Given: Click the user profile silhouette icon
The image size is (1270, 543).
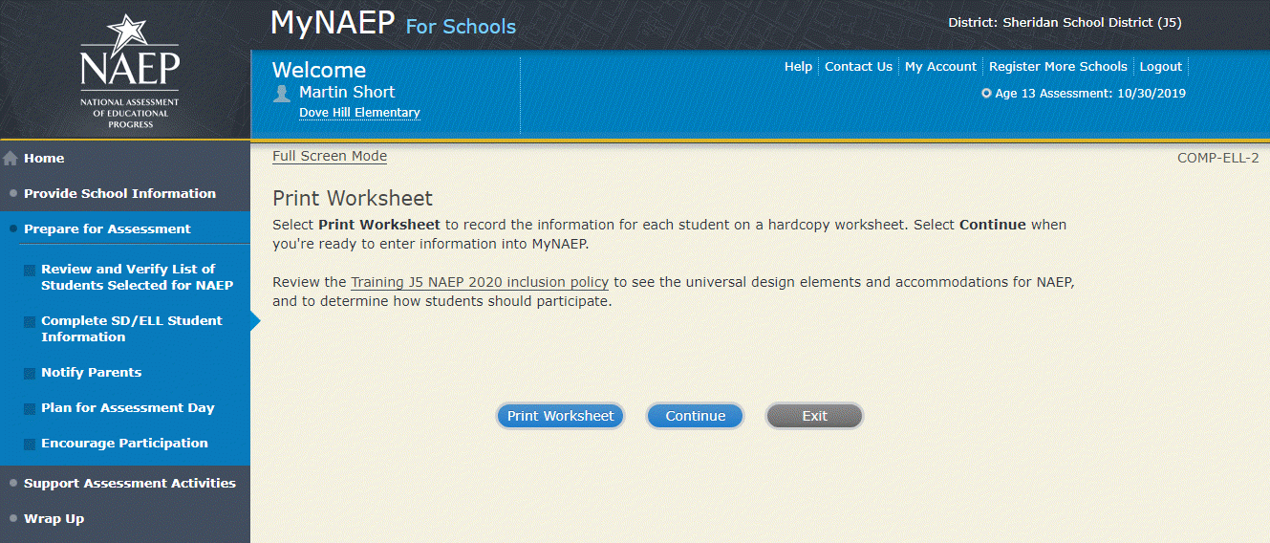Looking at the screenshot, I should pos(282,93).
